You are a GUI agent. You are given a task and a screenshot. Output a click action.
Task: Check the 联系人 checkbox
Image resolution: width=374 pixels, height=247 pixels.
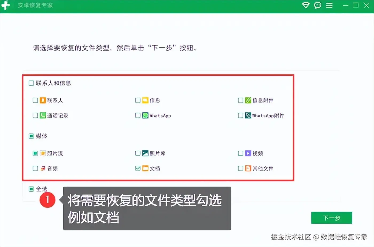pos(35,100)
